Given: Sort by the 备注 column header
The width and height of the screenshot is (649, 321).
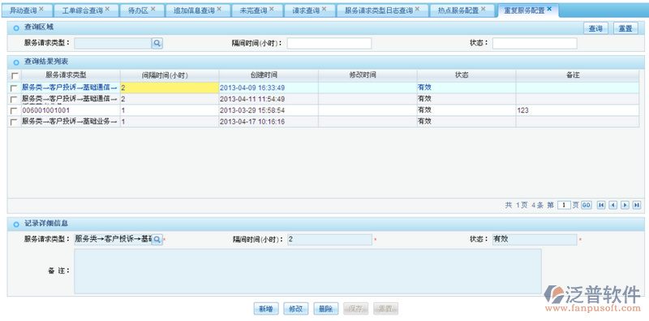Looking at the screenshot, I should (578, 75).
